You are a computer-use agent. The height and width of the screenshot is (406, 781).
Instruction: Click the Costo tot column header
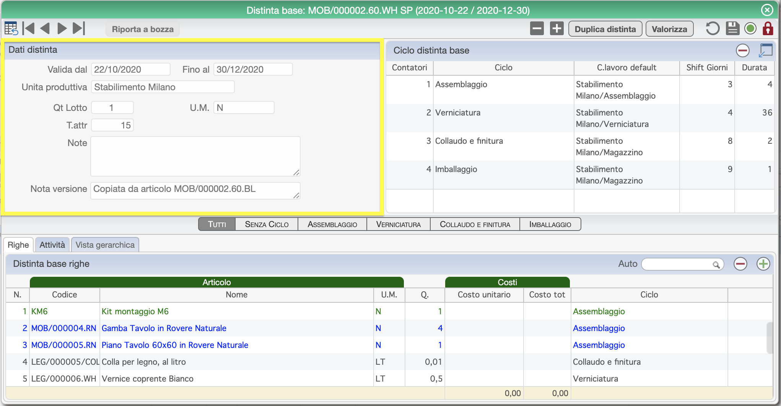[x=547, y=295]
